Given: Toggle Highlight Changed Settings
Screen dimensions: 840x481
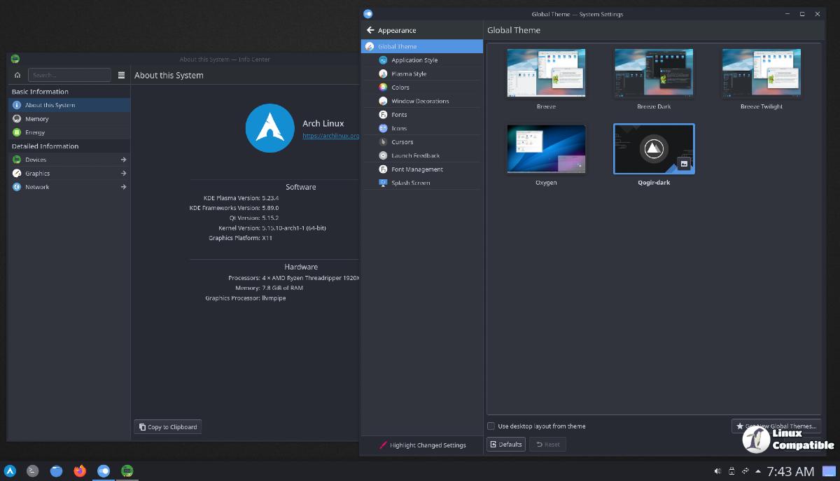Looking at the screenshot, I should [422, 445].
